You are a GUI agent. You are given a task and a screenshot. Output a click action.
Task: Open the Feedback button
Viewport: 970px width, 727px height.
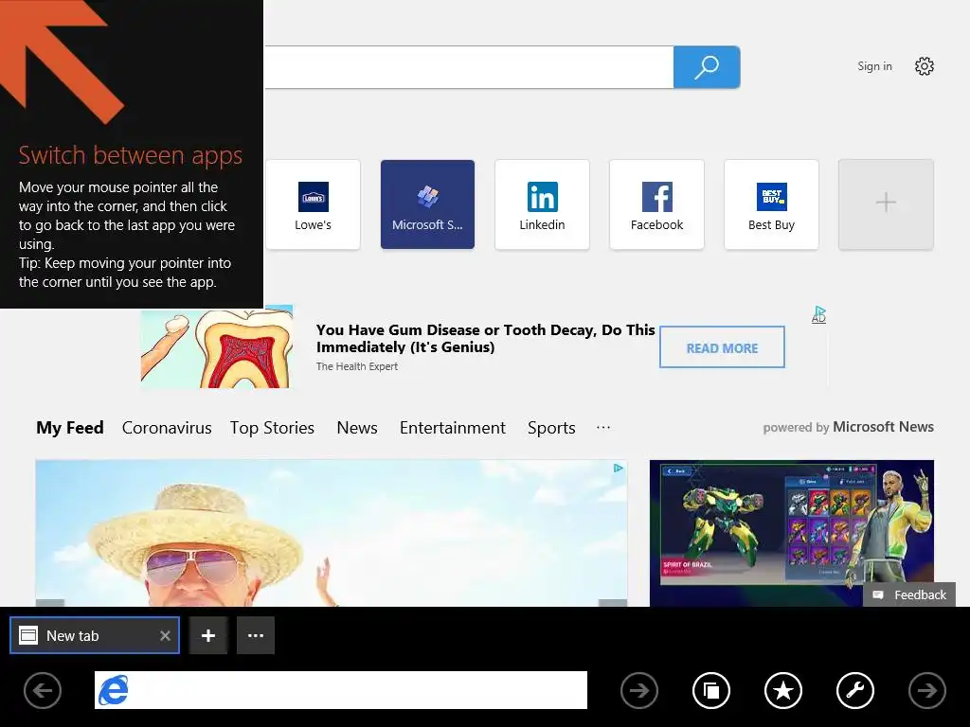[909, 594]
